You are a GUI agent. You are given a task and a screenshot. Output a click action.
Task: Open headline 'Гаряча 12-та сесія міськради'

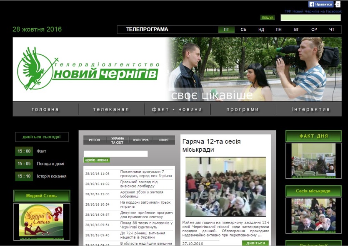211,145
